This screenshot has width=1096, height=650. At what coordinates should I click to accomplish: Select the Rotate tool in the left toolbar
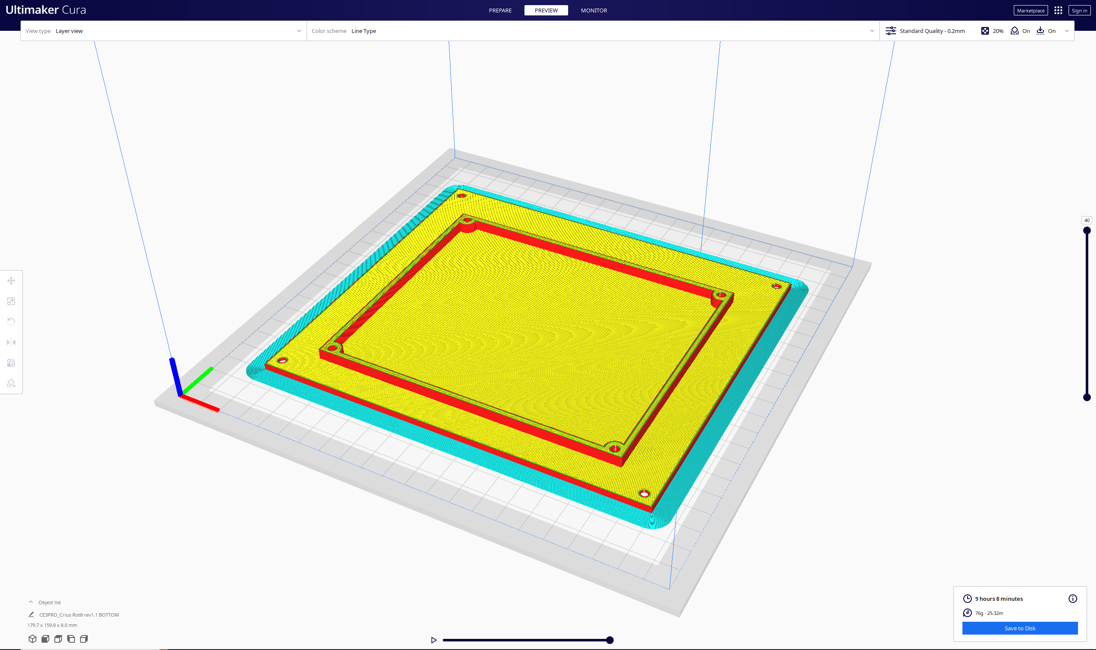11,321
